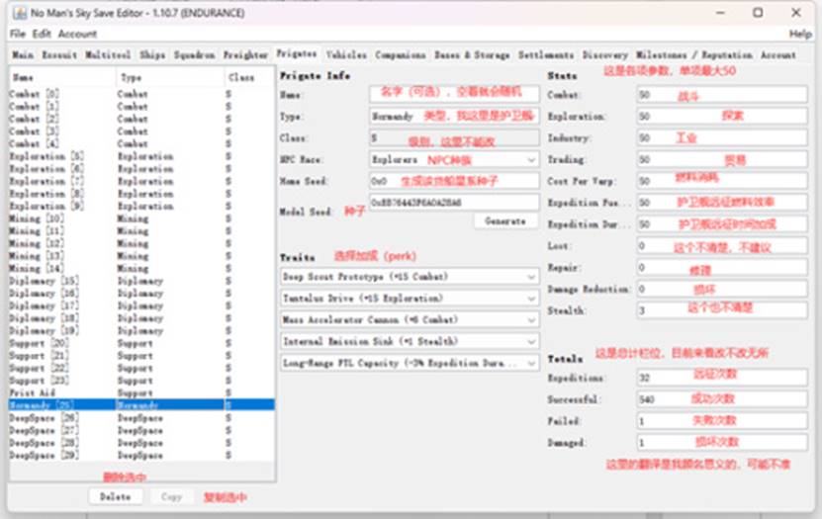Select the DeepSpace [29] frigate row
Screen dimensions: 822x519
click(x=141, y=456)
